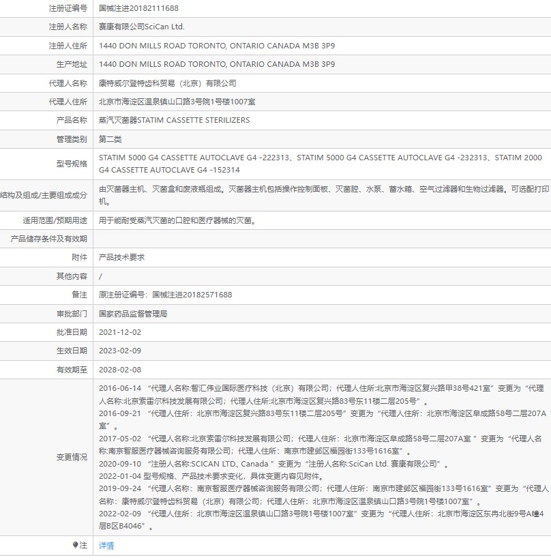
Task: Click the 附件 row label
Action: [79, 258]
